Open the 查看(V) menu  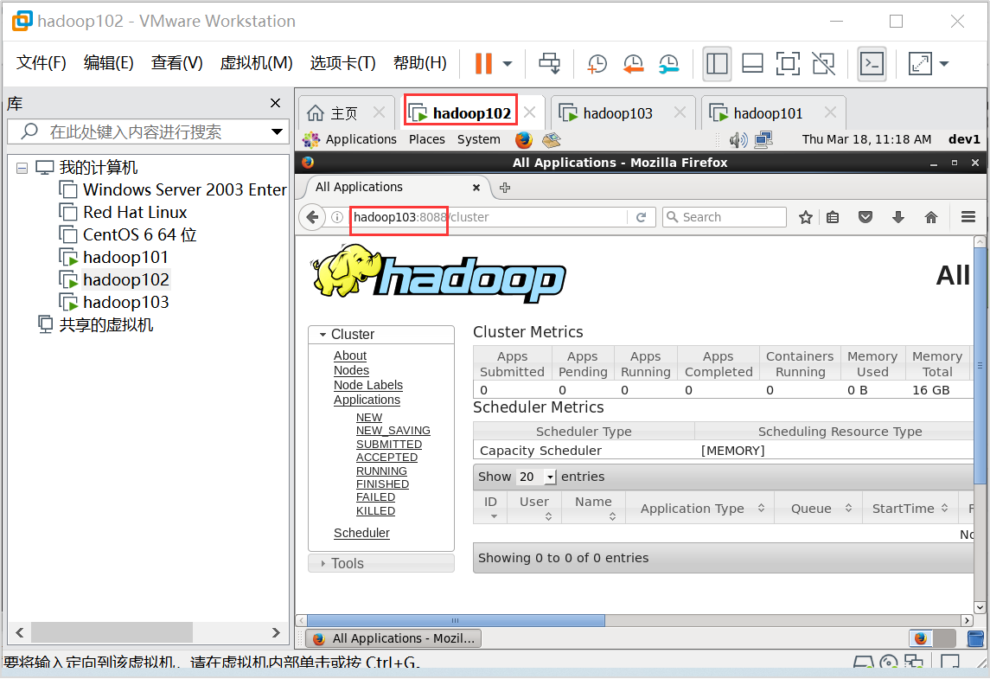[176, 62]
